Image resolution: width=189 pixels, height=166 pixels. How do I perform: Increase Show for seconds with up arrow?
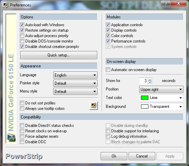coord(150,80)
